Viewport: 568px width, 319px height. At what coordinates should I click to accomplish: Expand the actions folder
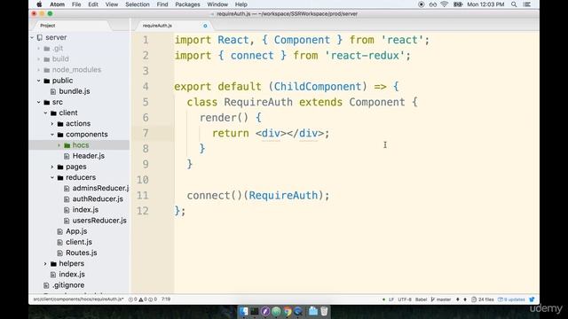click(x=52, y=124)
